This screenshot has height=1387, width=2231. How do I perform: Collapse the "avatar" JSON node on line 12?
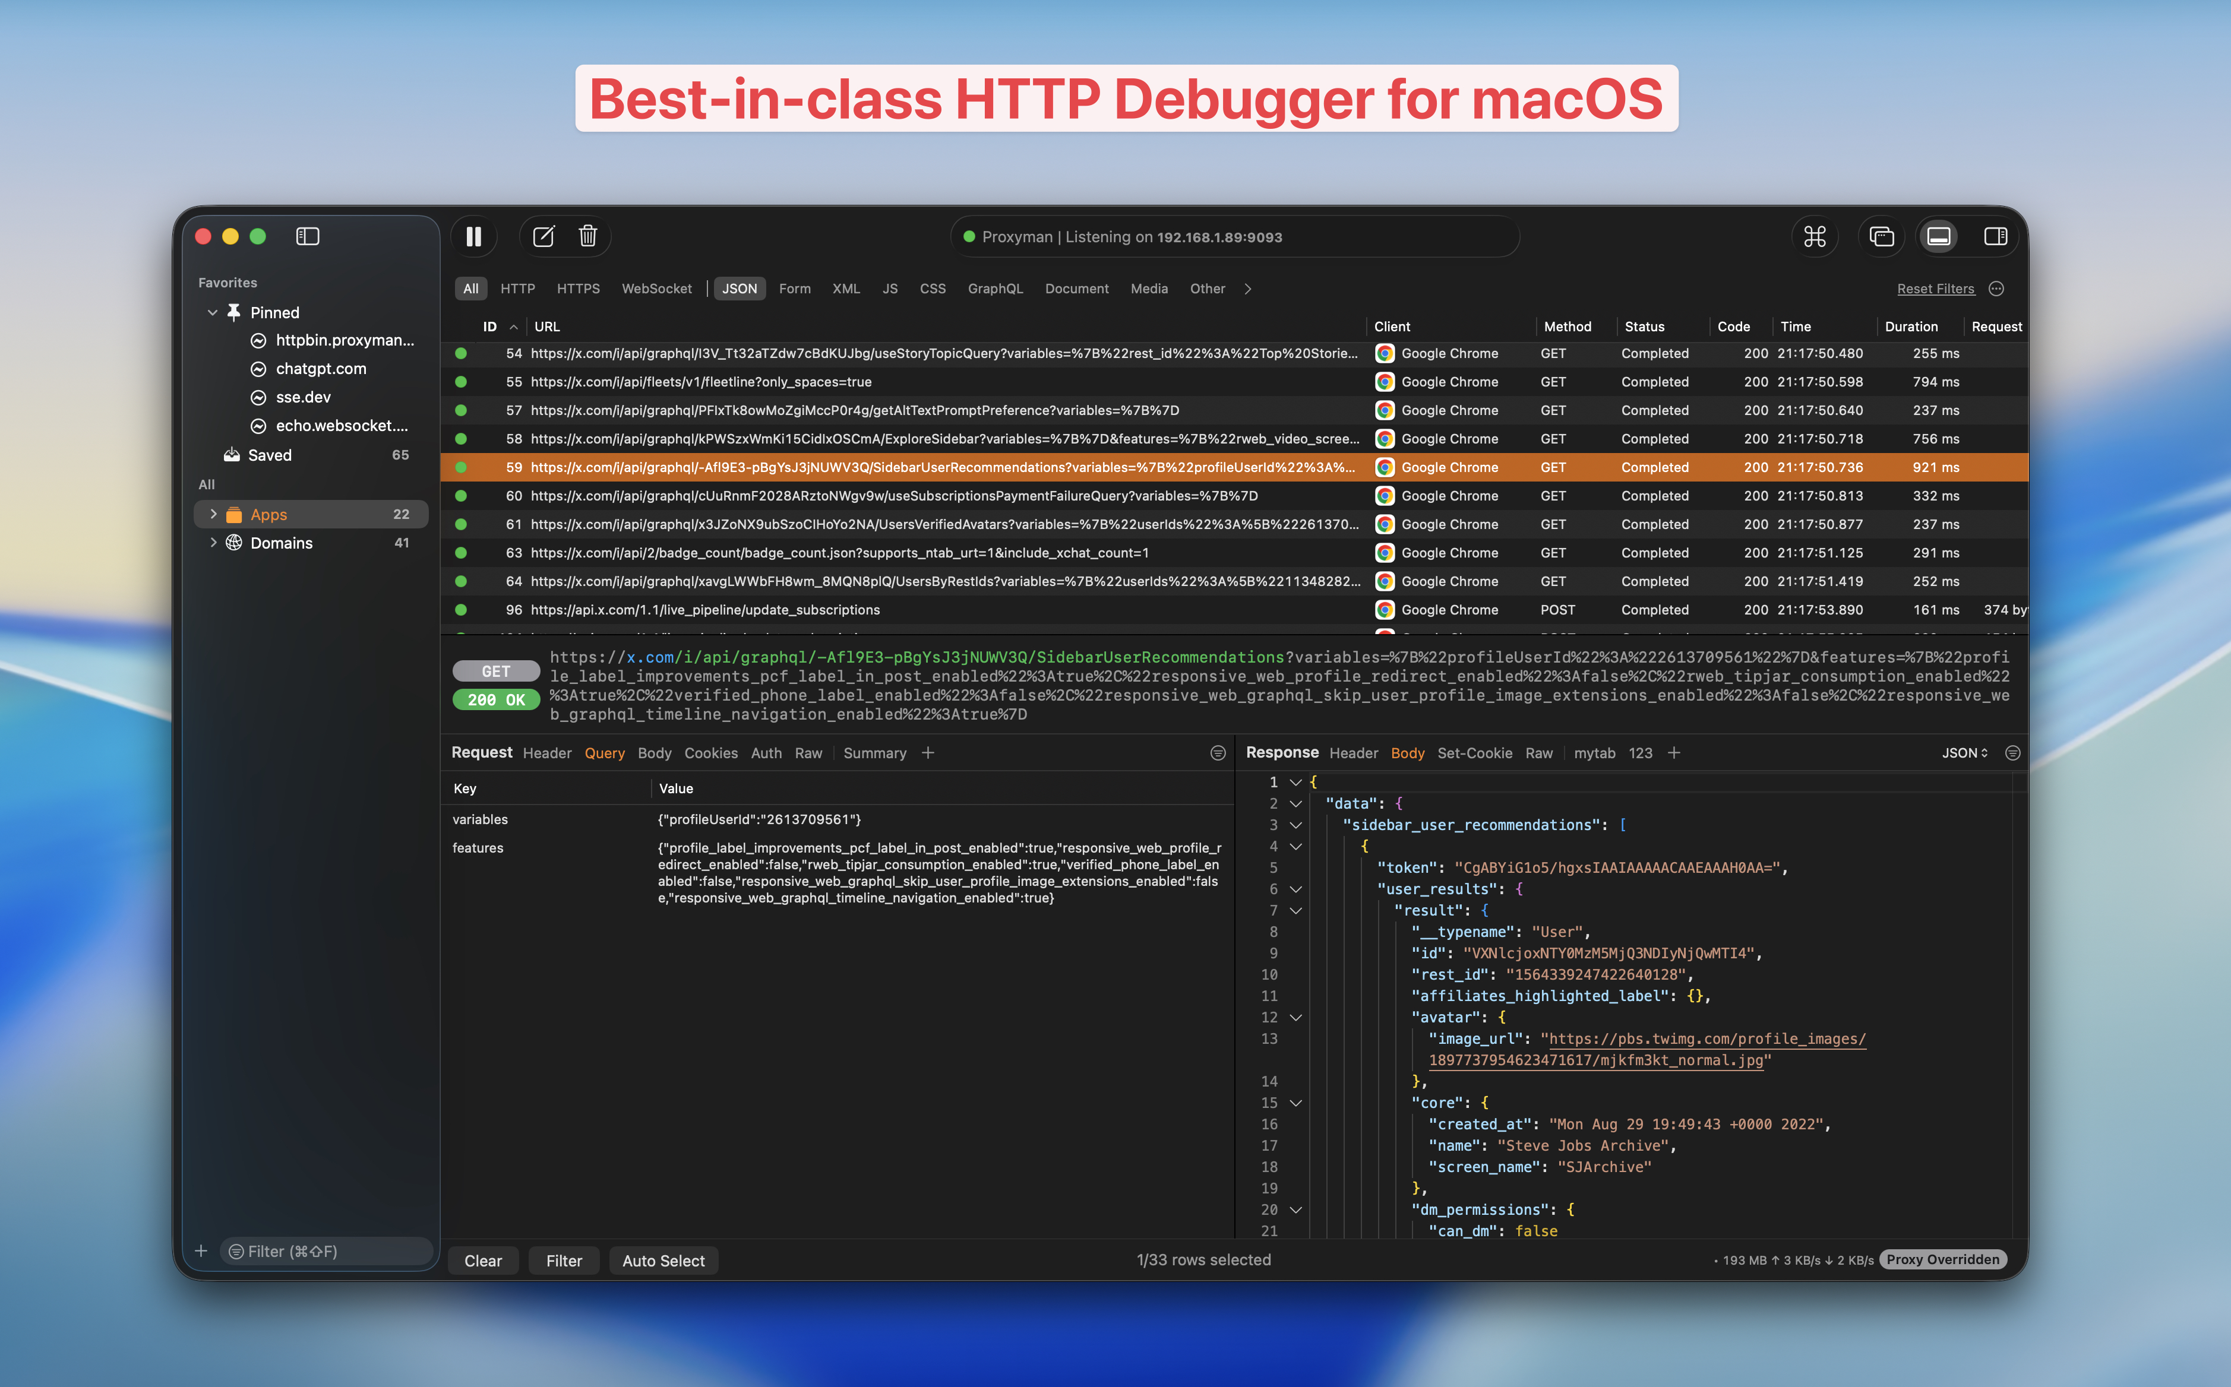[1296, 1018]
